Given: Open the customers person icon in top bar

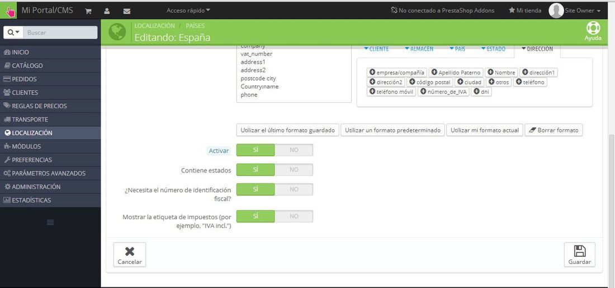Looking at the screenshot, I should pyautogui.click(x=107, y=11).
